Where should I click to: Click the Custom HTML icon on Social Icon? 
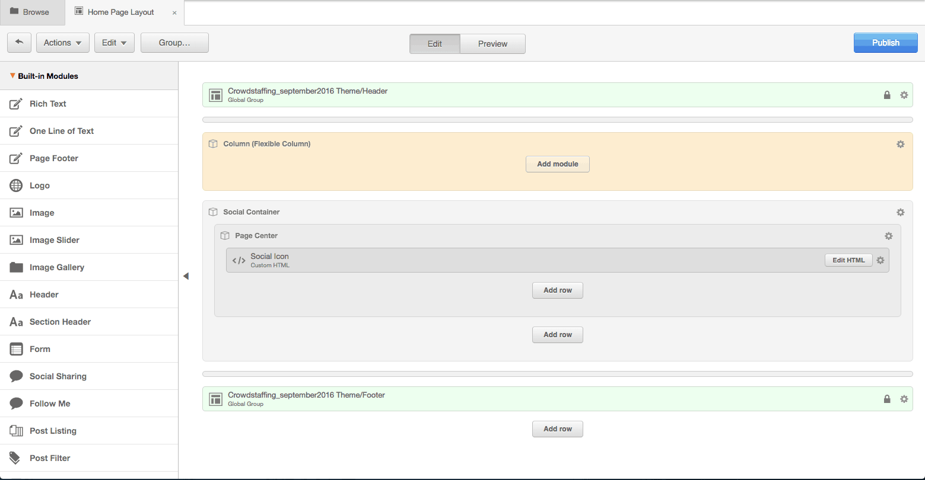[x=239, y=260]
